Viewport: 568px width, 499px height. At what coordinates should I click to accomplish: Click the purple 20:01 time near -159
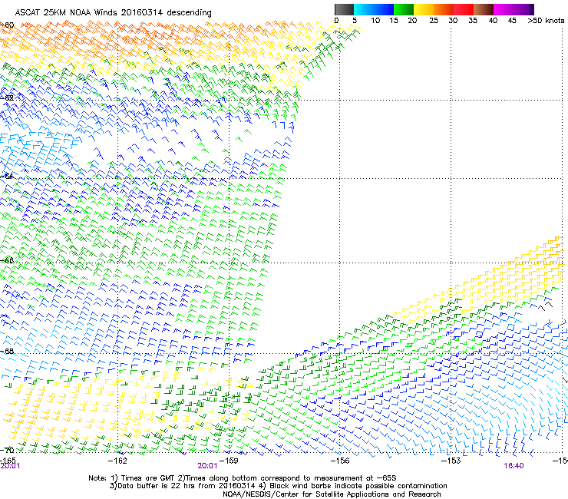[x=207, y=466]
